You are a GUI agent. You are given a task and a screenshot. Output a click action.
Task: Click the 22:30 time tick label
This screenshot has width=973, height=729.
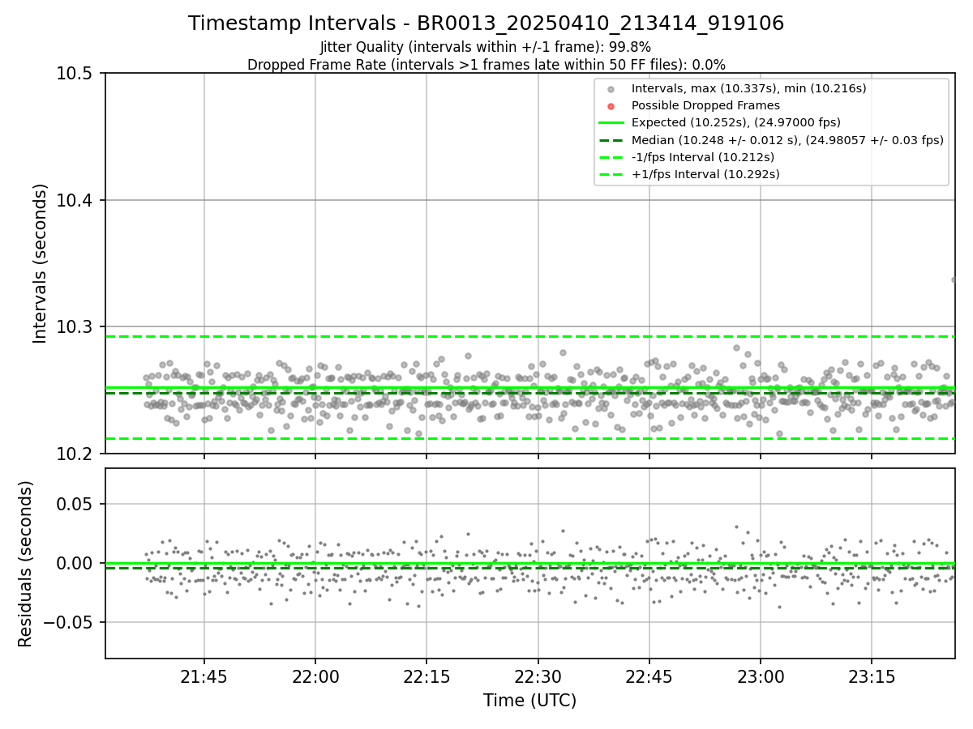[x=538, y=676]
